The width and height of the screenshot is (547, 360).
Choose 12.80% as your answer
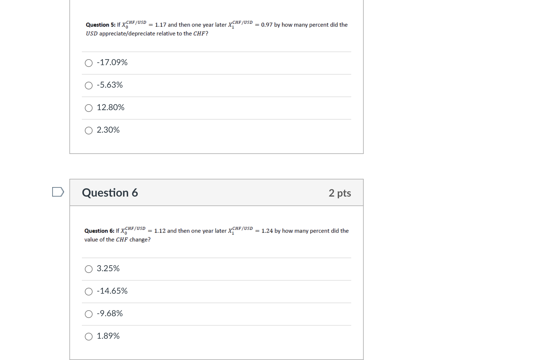click(88, 108)
